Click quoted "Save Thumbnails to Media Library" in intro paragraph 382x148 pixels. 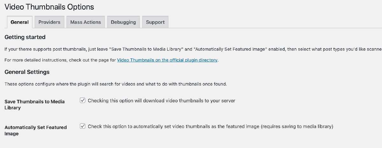[x=146, y=49]
